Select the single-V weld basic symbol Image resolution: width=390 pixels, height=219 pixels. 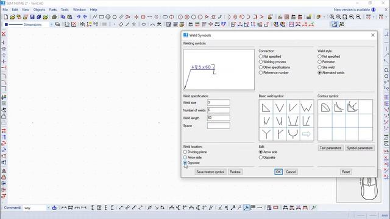click(x=280, y=108)
